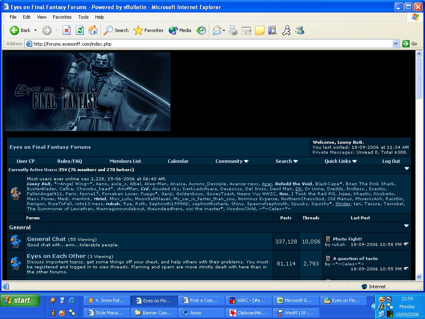This screenshot has width=425, height=319.
Task: Open the Help menu
Action: point(100,17)
